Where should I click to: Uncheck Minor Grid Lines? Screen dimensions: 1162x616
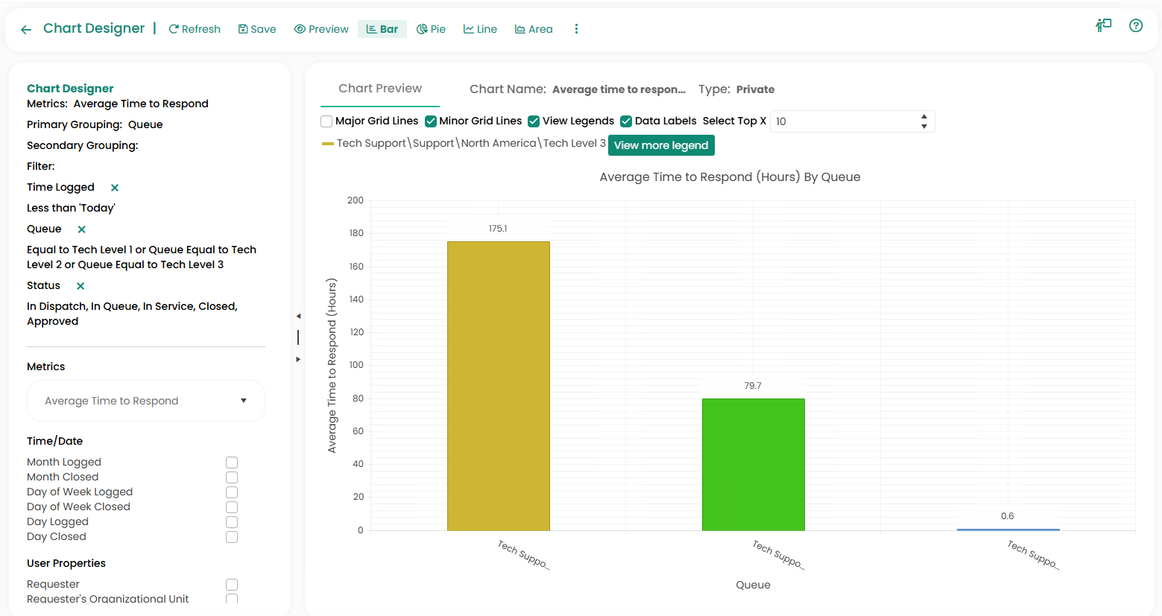pyautogui.click(x=431, y=121)
